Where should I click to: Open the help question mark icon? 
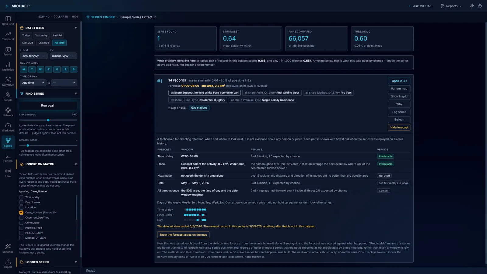[x=480, y=6]
